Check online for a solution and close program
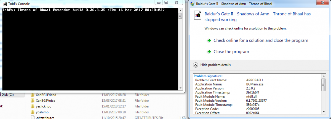Viewport: 331px width, 119px height. pos(261,40)
